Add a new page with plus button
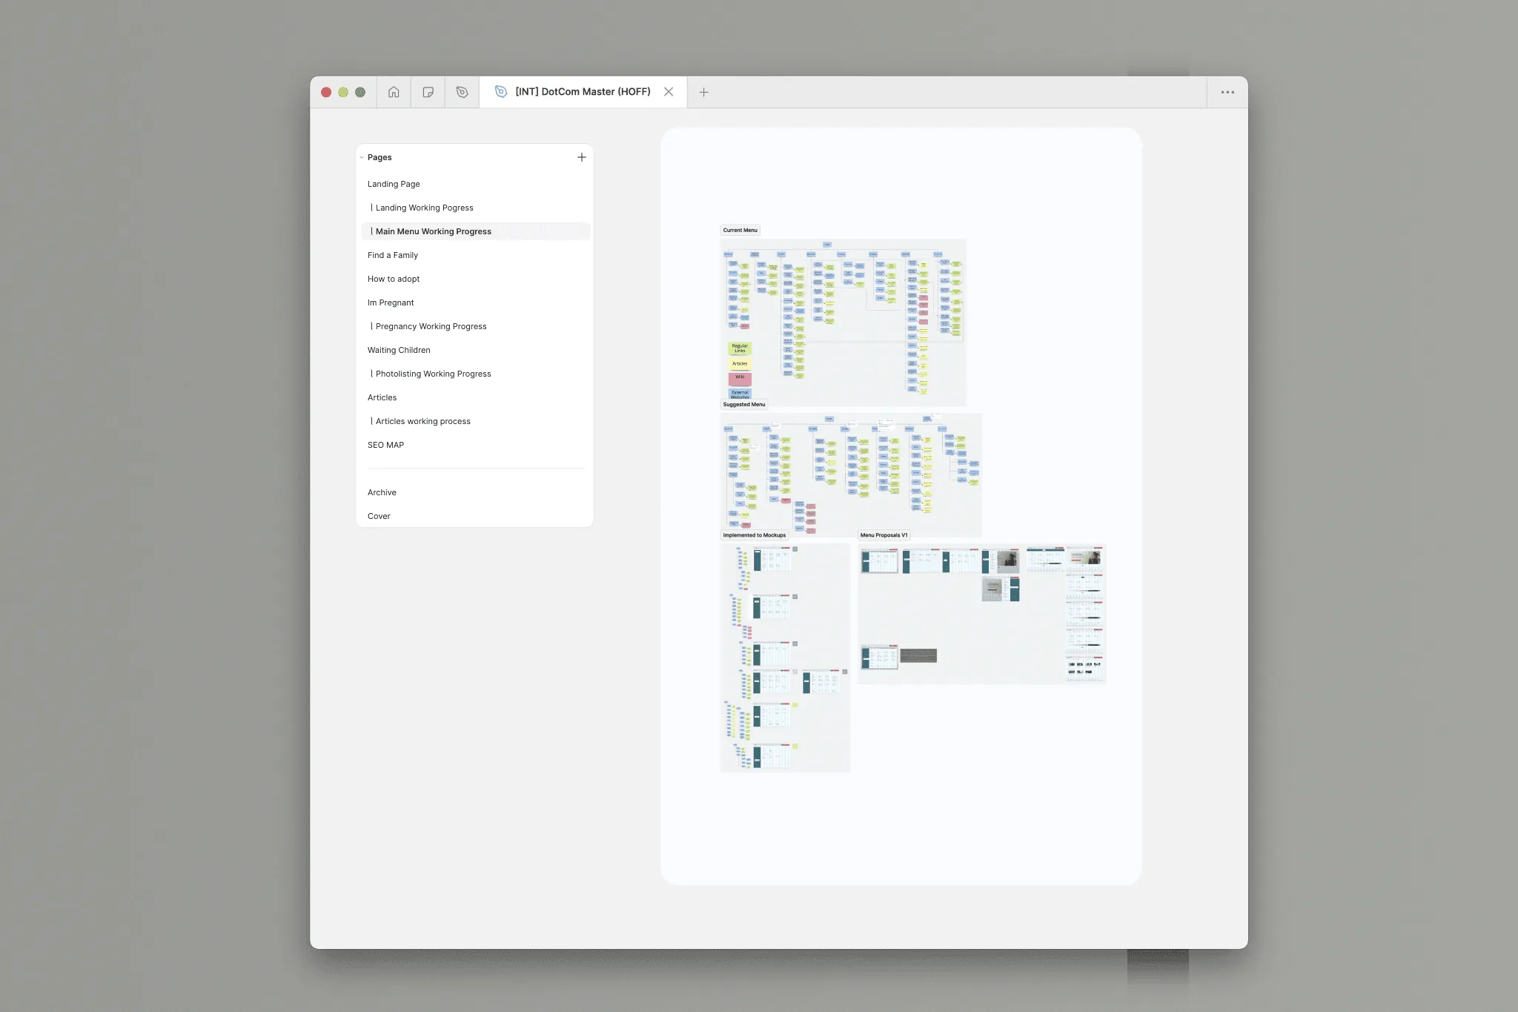This screenshot has width=1518, height=1012. tap(581, 157)
